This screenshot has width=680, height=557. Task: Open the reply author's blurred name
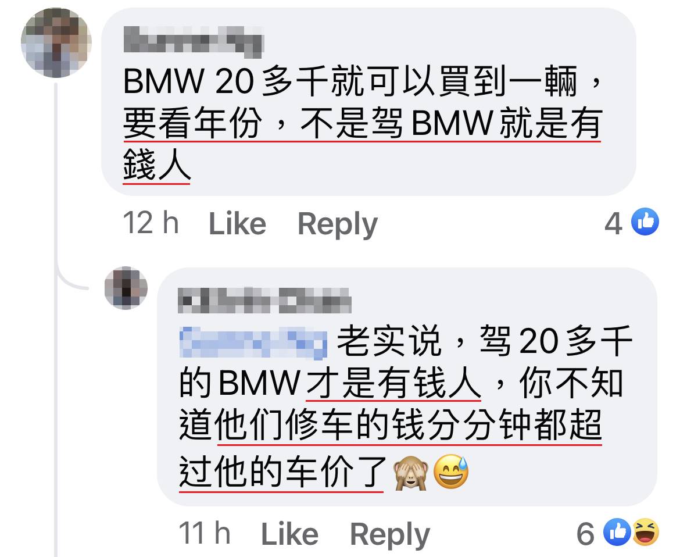click(x=264, y=300)
